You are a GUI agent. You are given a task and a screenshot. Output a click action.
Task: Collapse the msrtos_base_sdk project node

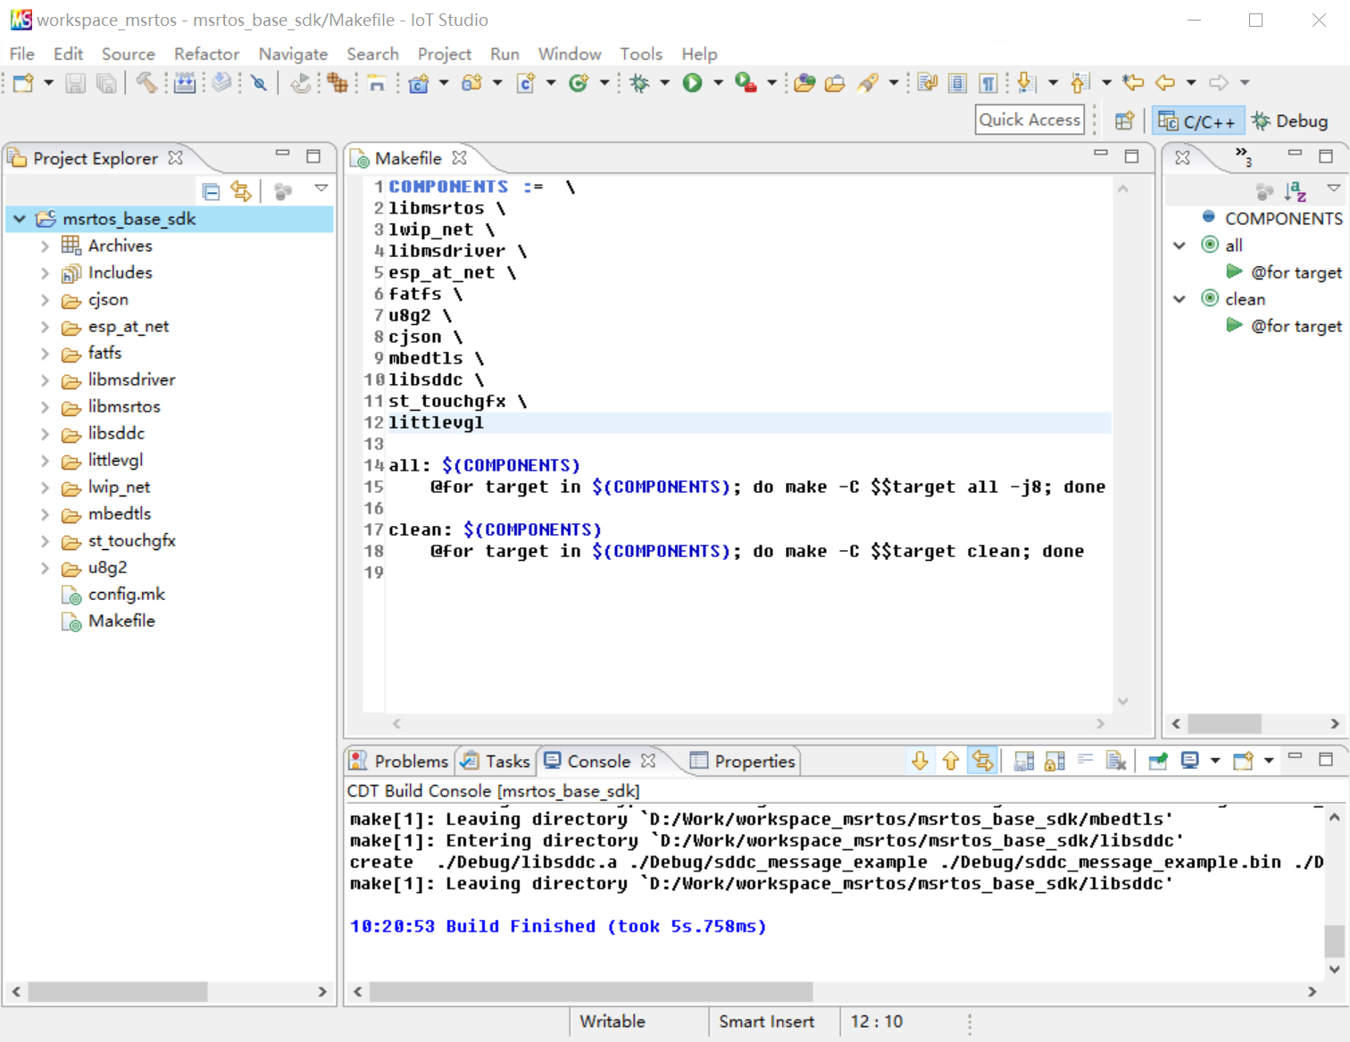20,219
